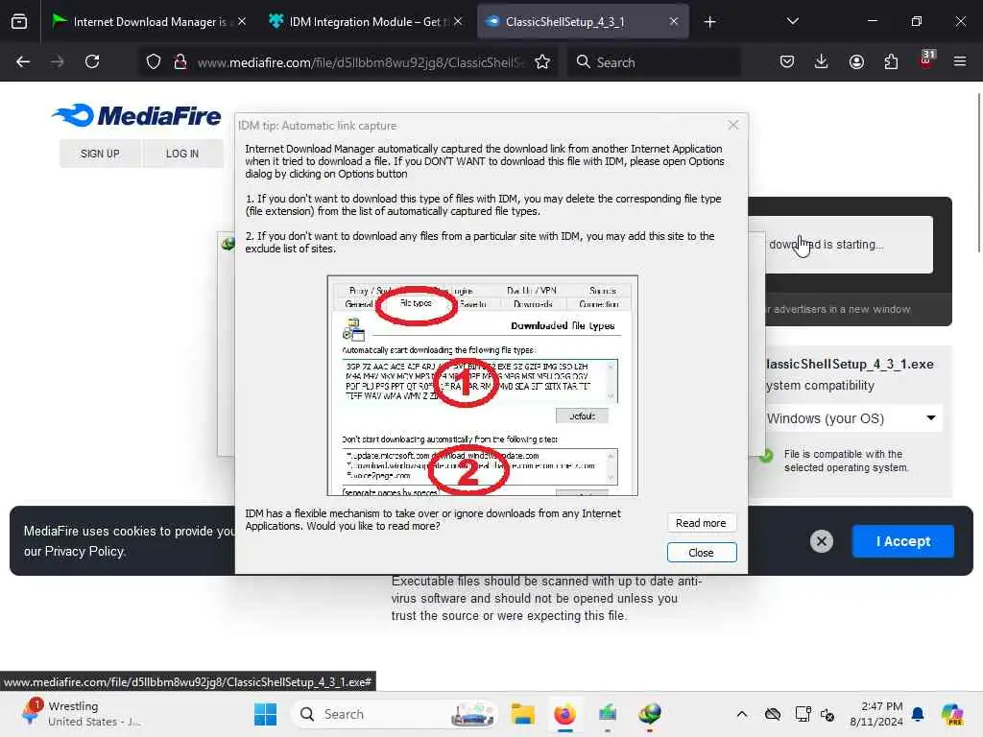Show hidden system tray icons

click(742, 714)
